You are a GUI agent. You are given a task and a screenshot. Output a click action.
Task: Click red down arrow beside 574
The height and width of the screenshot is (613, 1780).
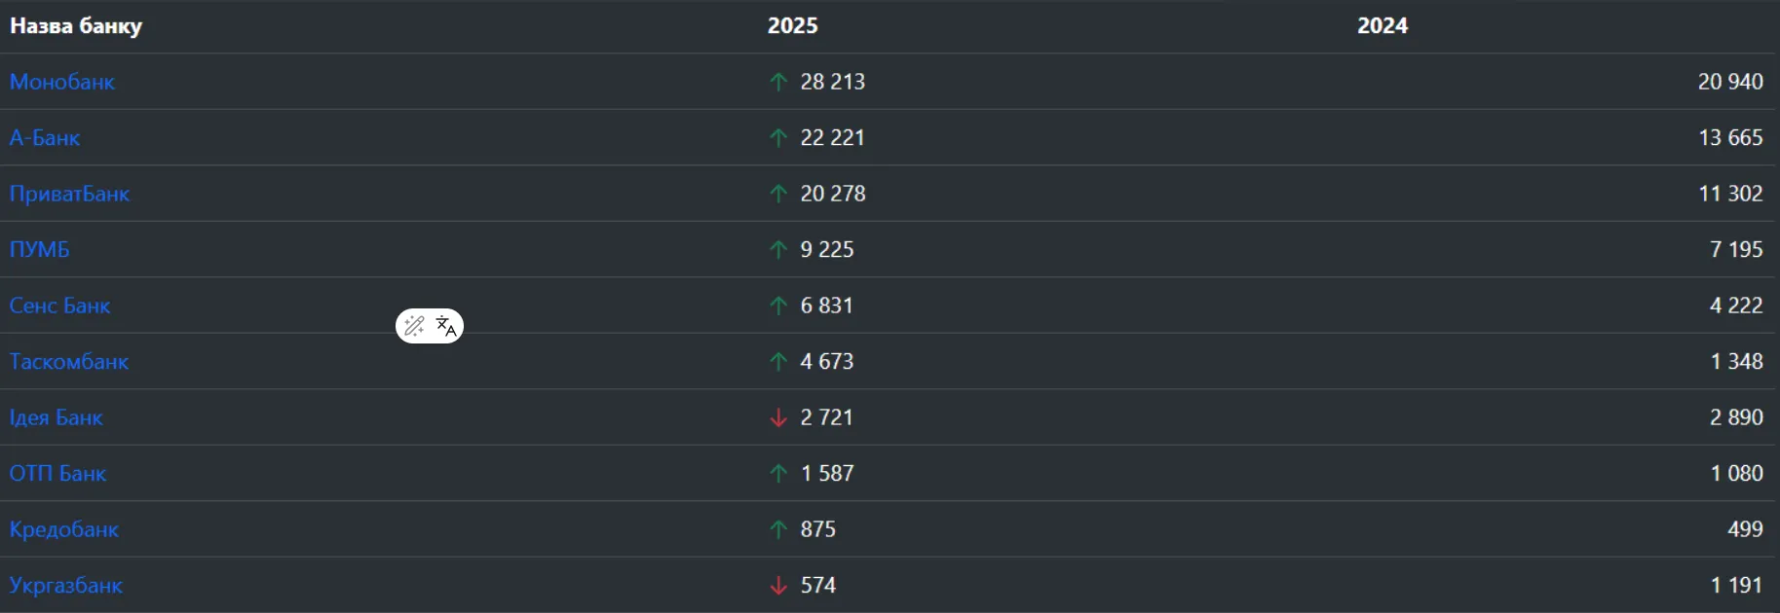tap(778, 586)
